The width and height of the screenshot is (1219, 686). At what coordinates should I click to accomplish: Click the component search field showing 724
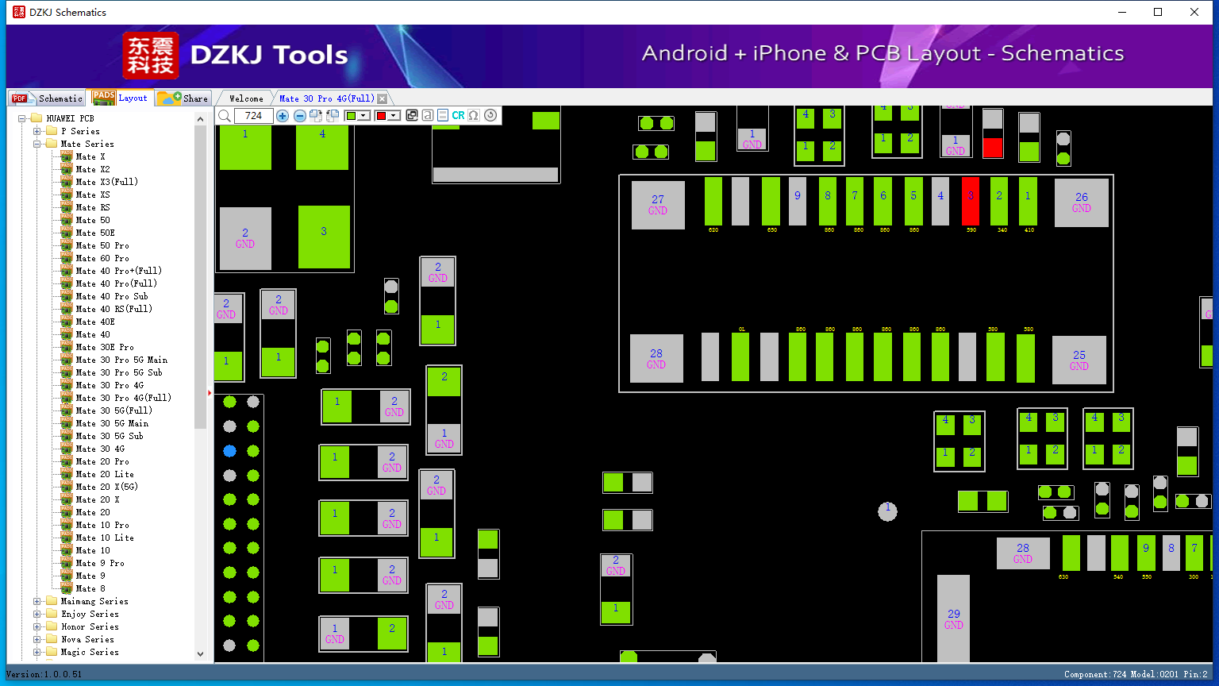point(254,116)
